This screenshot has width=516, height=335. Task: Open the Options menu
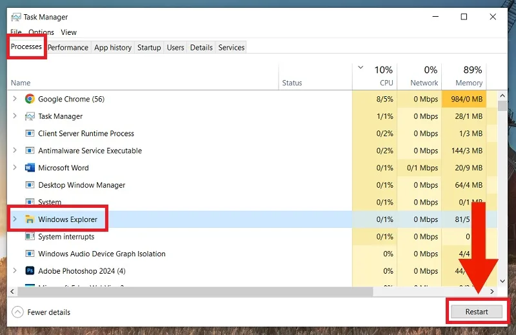(x=41, y=32)
